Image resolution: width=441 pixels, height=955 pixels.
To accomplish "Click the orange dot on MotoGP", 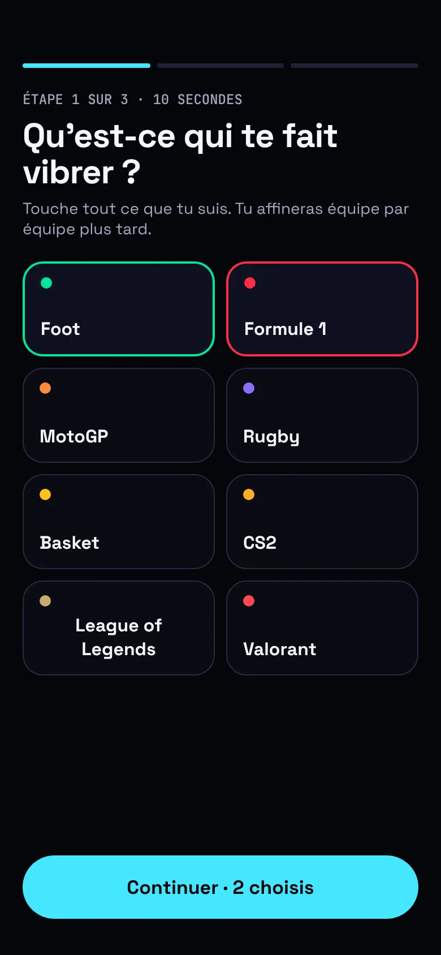I will click(x=45, y=388).
